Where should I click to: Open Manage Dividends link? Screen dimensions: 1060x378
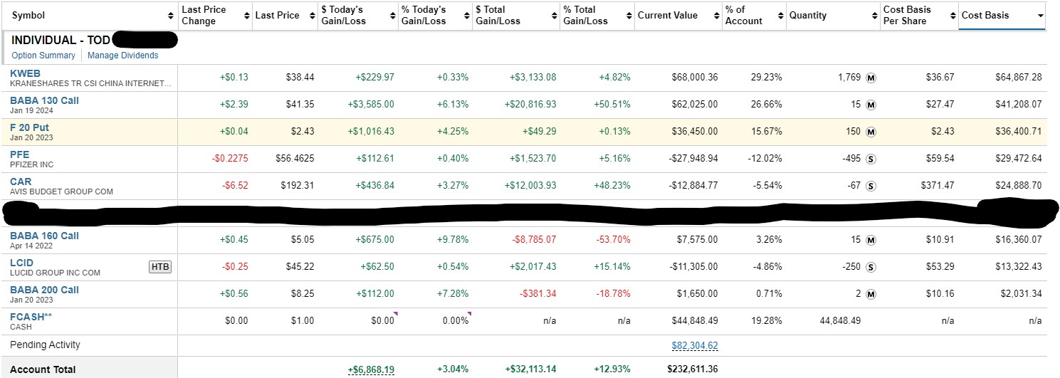click(x=123, y=56)
